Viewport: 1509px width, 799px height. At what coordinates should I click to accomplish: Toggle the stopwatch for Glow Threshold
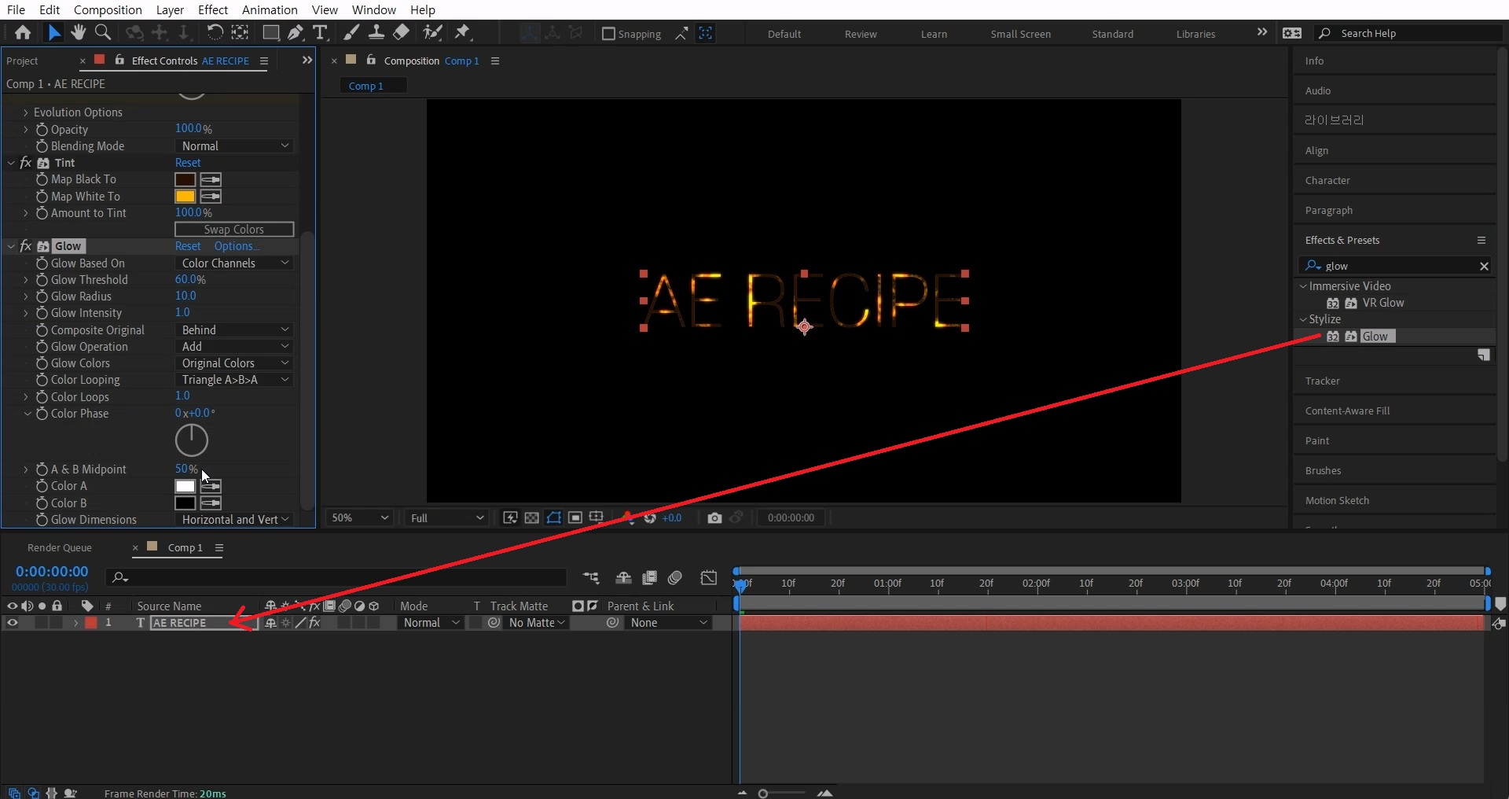(x=42, y=280)
